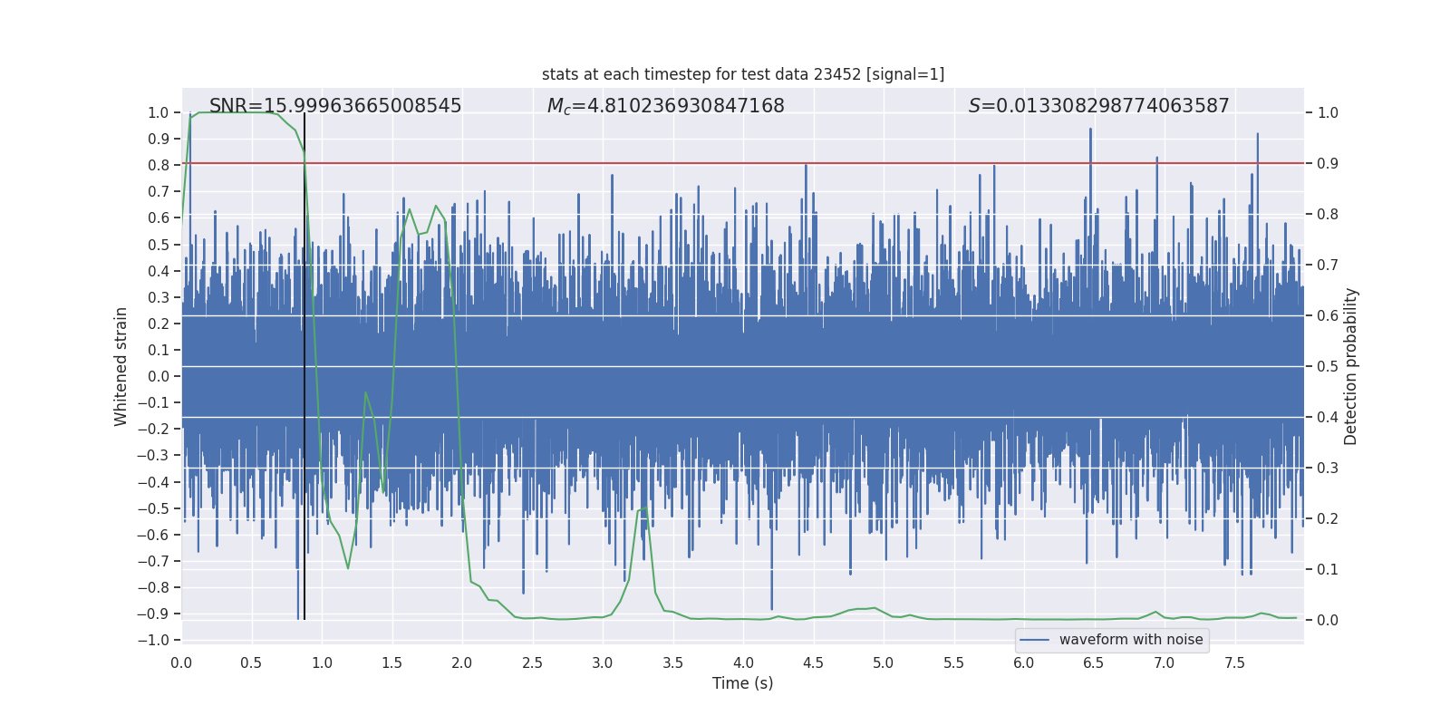Click the −0.6 tick on the Whitened strain axis

pos(153,535)
